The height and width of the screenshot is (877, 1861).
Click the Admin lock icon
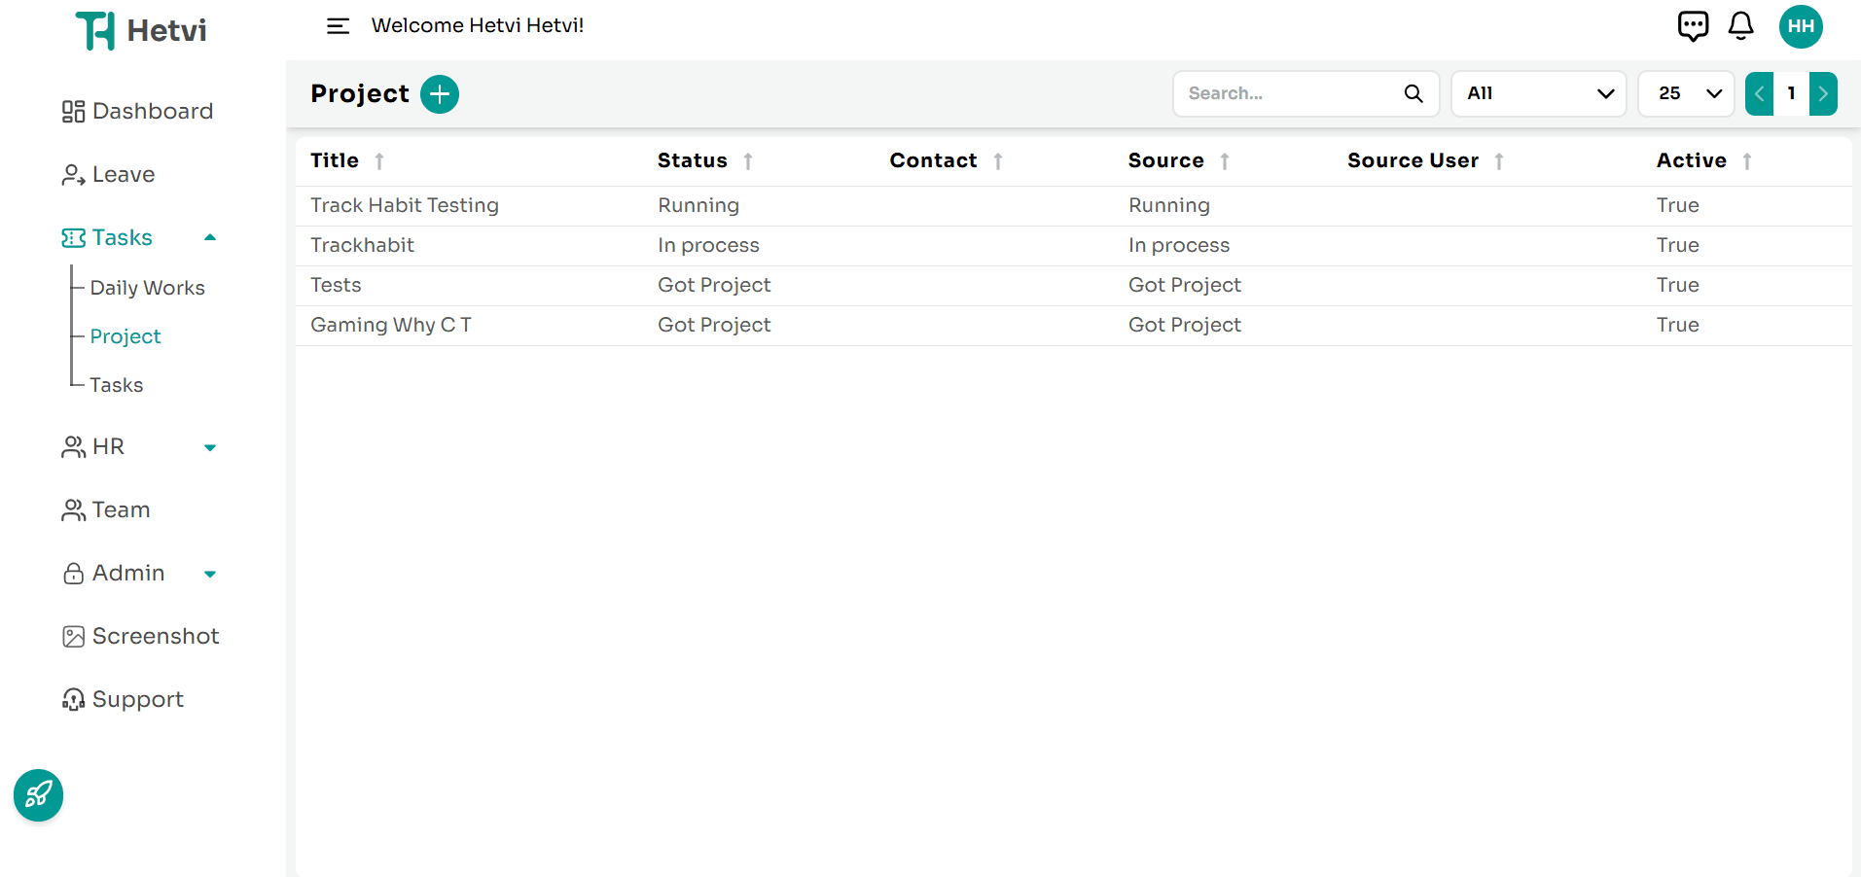pos(73,574)
